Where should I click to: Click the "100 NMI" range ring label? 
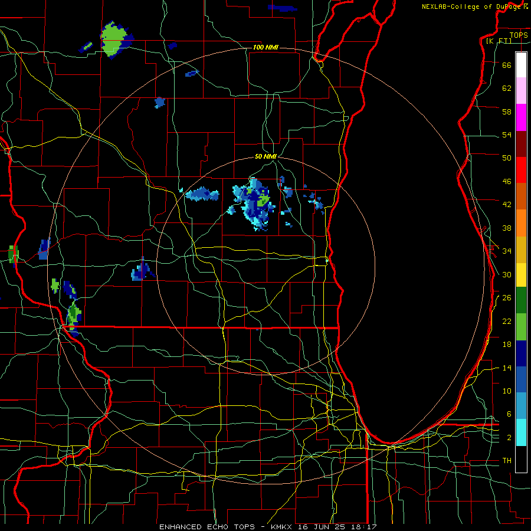[265, 47]
